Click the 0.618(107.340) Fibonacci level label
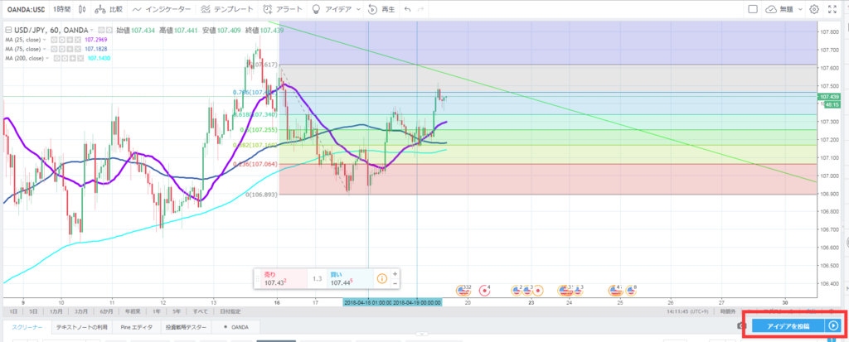This screenshot has height=342, width=849. click(255, 115)
